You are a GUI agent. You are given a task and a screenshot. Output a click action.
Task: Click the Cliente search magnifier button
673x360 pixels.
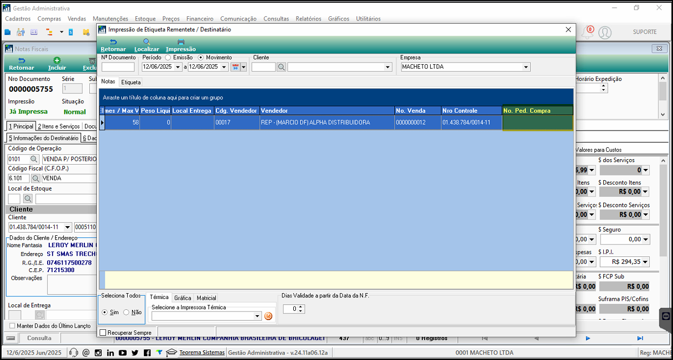(281, 67)
